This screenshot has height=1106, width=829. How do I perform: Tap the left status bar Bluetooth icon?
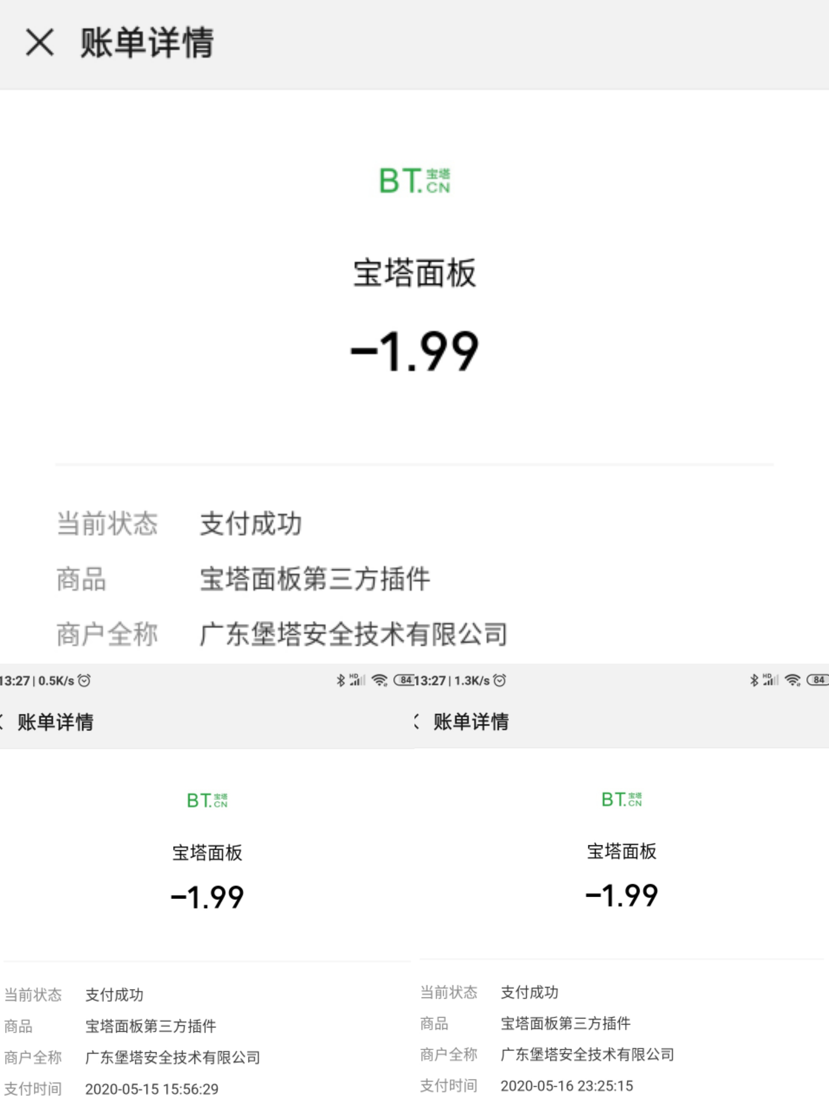[x=341, y=680]
